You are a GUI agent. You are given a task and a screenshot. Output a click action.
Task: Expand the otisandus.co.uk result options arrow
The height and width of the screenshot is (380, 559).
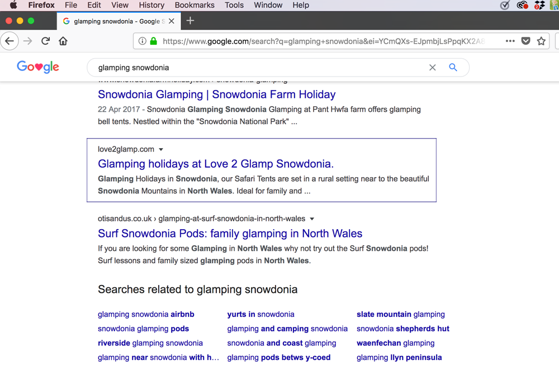coord(312,219)
